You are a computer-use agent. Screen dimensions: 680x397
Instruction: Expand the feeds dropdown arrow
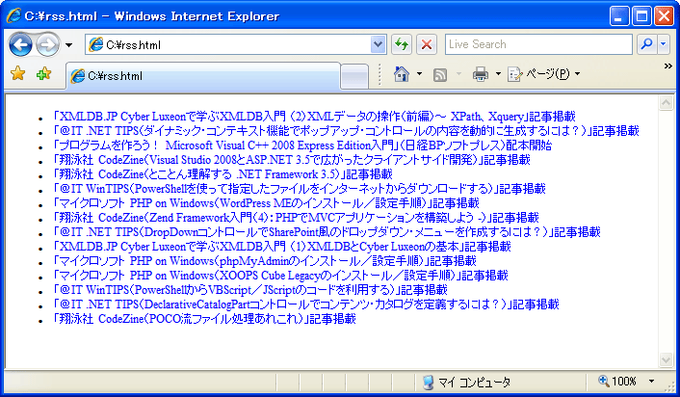click(458, 74)
